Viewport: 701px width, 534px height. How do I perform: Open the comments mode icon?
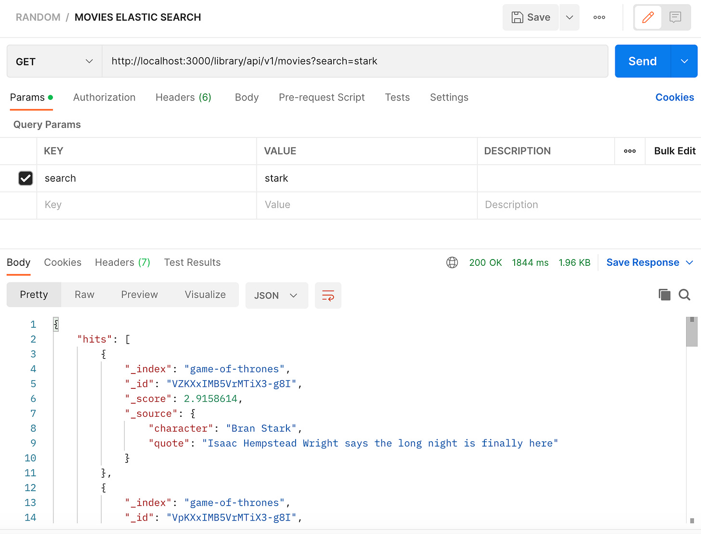click(x=675, y=17)
